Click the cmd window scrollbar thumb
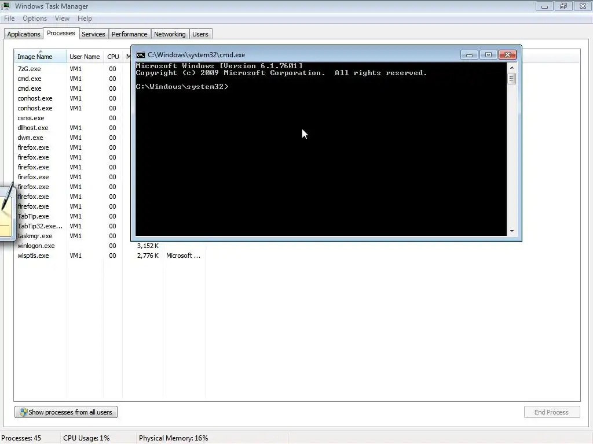The width and height of the screenshot is (593, 444). click(512, 79)
